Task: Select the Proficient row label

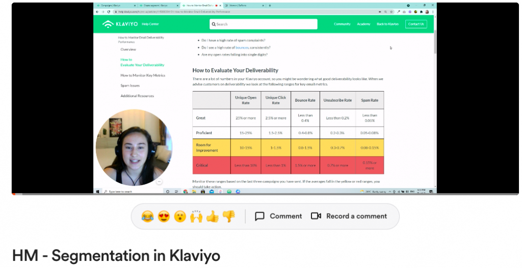Action: pyautogui.click(x=204, y=133)
